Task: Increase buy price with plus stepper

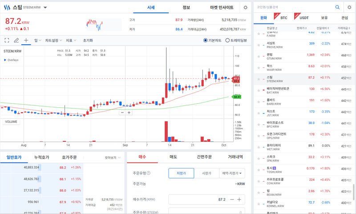Action: [x=239, y=199]
